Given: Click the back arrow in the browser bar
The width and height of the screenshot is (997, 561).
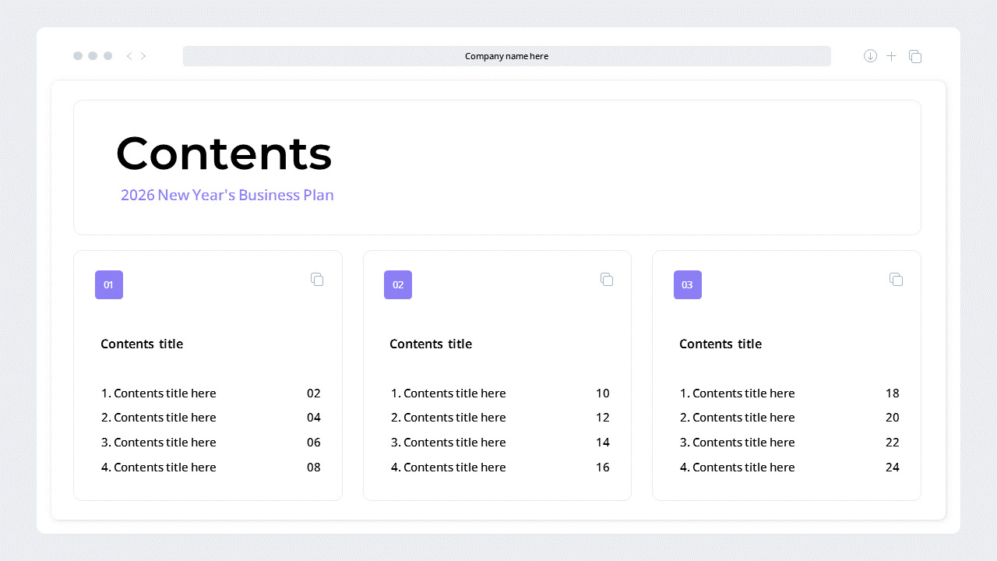Looking at the screenshot, I should (x=129, y=56).
